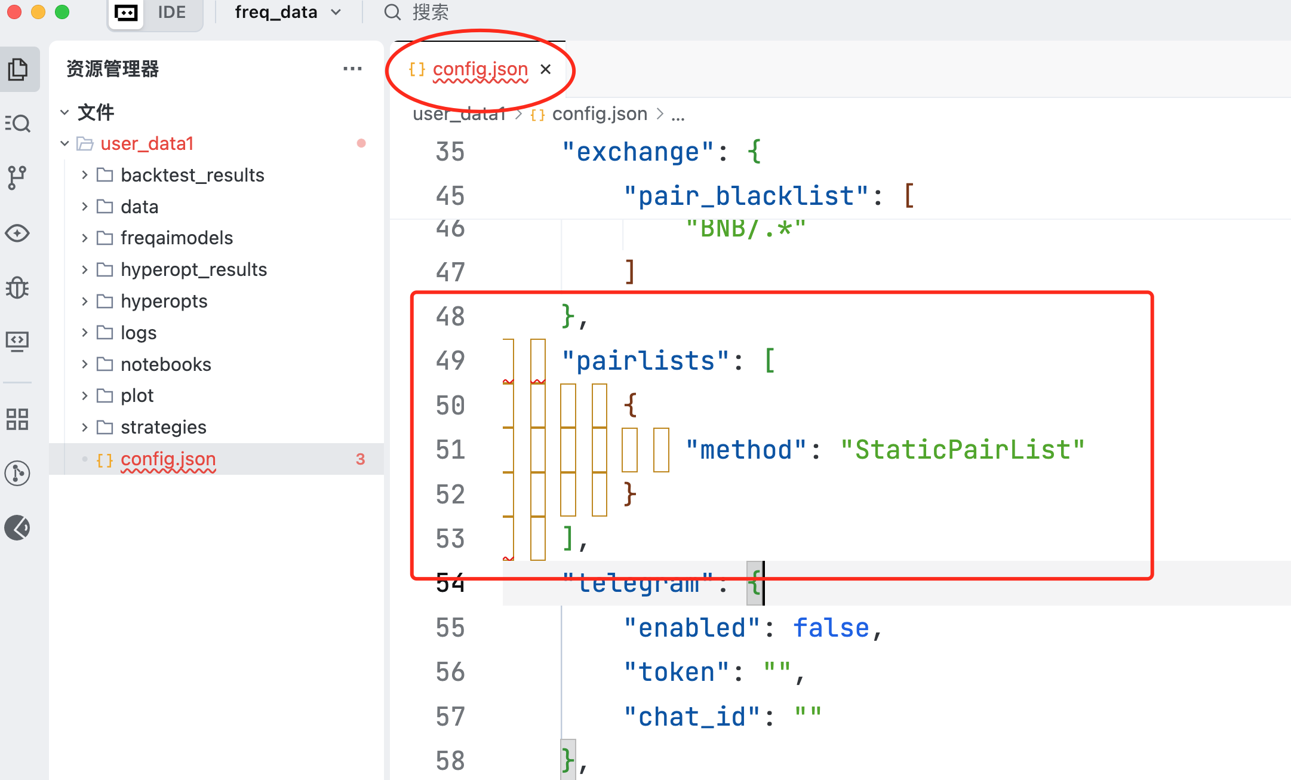Viewport: 1291px width, 780px height.
Task: Click the Git graph circular icon
Action: click(x=18, y=474)
